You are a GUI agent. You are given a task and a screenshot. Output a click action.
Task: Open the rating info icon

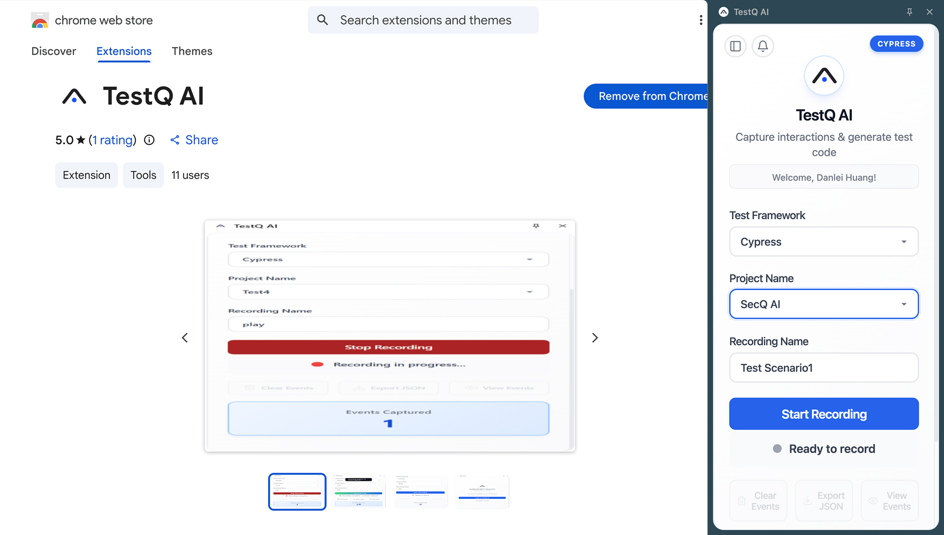(x=149, y=140)
